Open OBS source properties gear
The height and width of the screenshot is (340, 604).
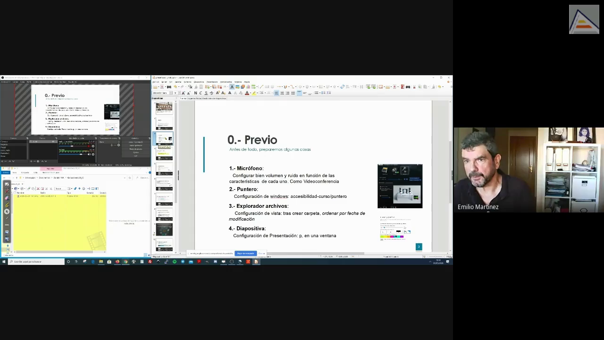pyautogui.click(x=38, y=161)
